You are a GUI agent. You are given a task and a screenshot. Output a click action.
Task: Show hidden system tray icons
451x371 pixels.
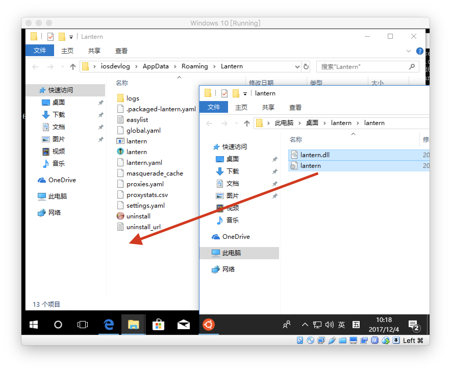click(x=305, y=325)
